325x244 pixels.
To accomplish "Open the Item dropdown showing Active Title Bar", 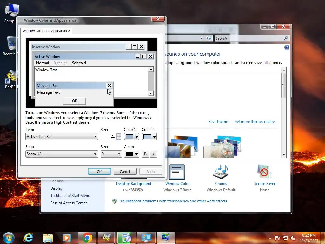I will (62, 137).
